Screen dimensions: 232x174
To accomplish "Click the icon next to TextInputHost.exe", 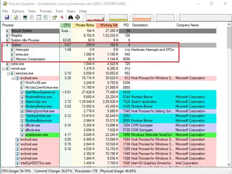I will coord(22,116).
